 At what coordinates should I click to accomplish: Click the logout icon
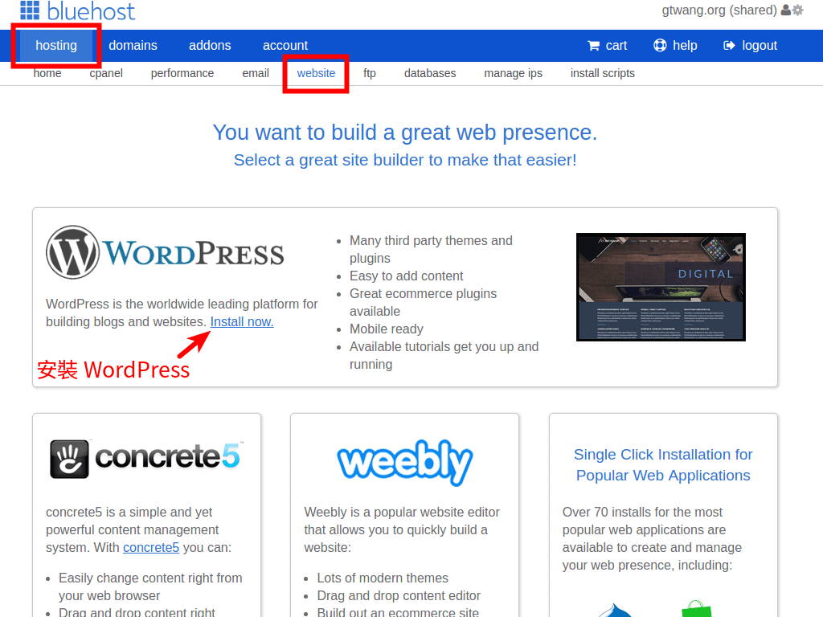coord(728,45)
